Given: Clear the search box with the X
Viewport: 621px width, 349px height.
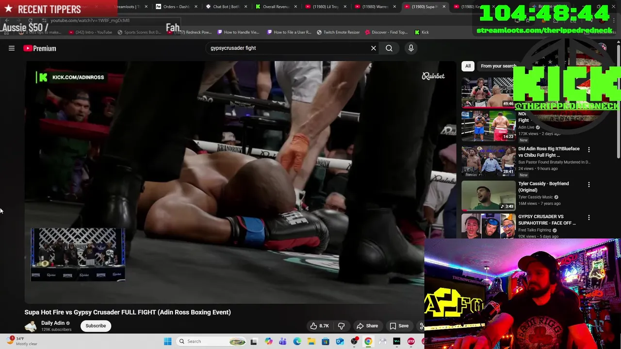Looking at the screenshot, I should [x=374, y=48].
